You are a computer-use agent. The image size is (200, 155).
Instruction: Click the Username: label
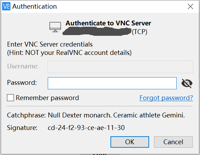tap(23, 66)
